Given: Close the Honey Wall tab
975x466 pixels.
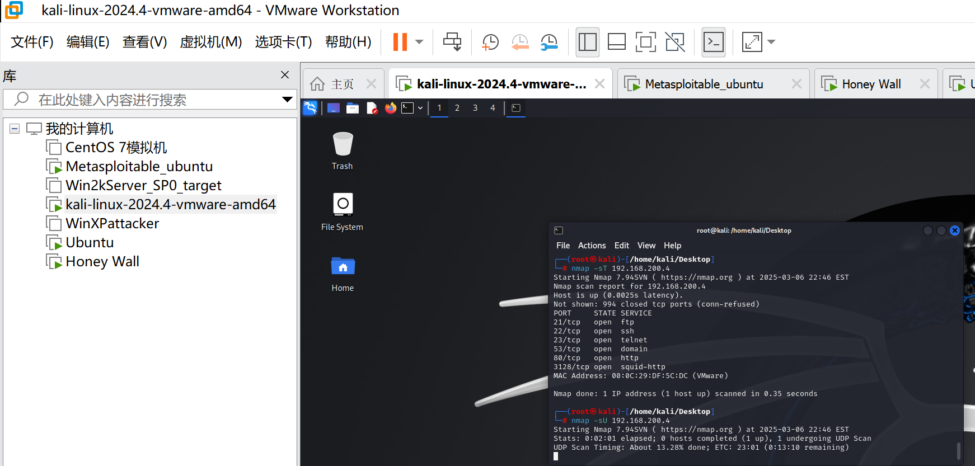Looking at the screenshot, I should (x=925, y=84).
